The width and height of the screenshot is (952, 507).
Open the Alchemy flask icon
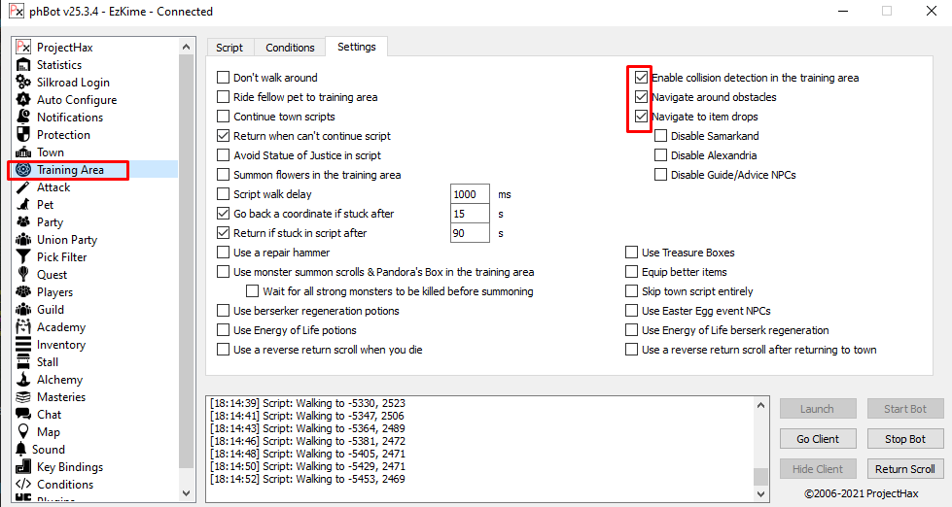tap(23, 380)
